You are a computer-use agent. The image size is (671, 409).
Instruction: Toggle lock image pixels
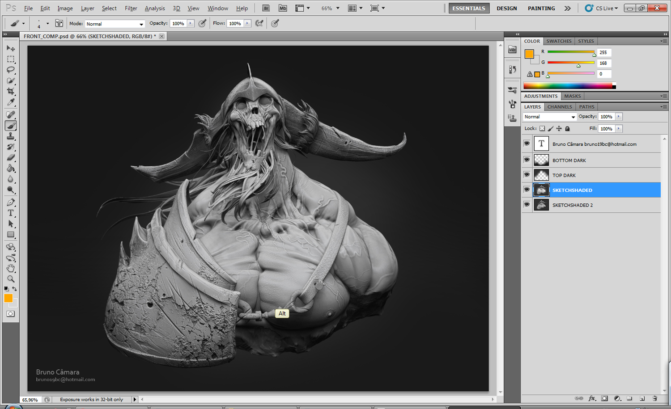click(551, 129)
